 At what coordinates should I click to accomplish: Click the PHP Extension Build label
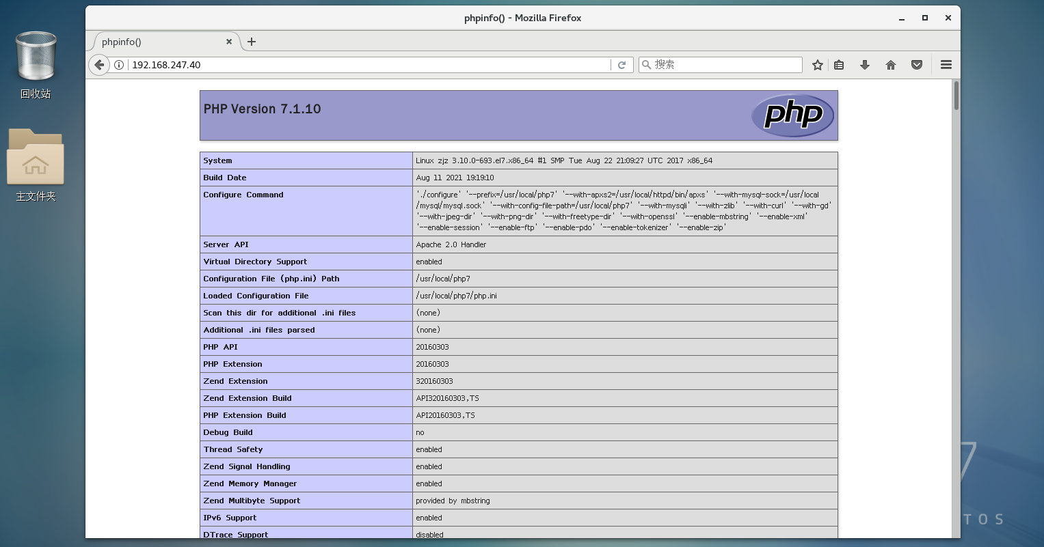click(245, 415)
